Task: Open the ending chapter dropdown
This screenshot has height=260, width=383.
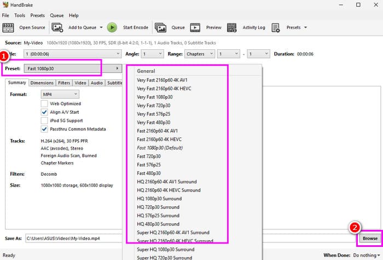Action: [258, 54]
